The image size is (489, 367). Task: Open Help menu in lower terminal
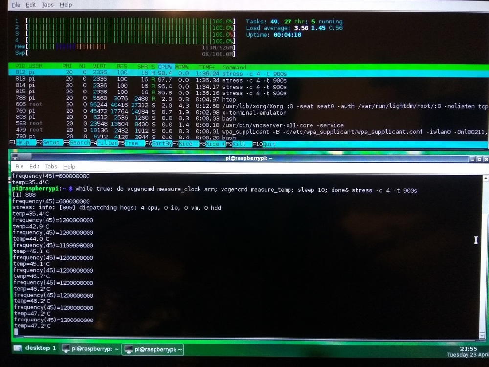tap(69, 167)
